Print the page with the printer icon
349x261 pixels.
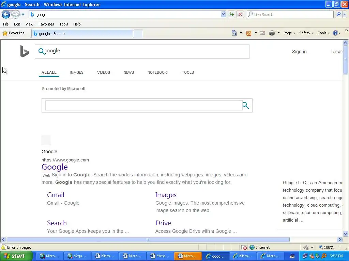click(272, 33)
